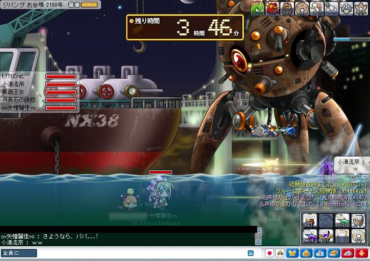Screen dimensions: 370x261
Task: Click the blonde player character with pink bow
Action: coord(161,193)
